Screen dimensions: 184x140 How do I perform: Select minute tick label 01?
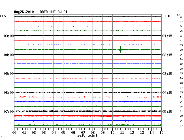click(24, 132)
